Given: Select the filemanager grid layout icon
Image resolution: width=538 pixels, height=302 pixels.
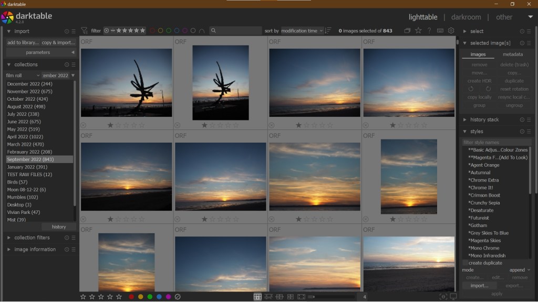Looking at the screenshot, I should 257,296.
